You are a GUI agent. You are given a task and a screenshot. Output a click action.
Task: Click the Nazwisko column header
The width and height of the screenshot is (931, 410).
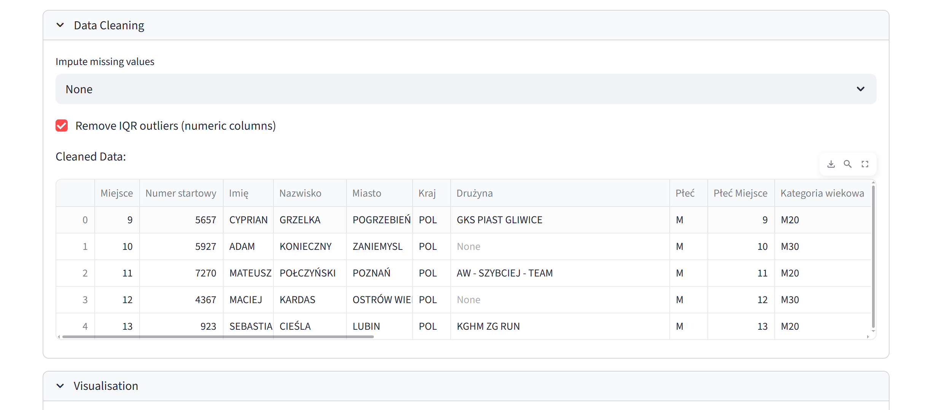[x=300, y=193]
